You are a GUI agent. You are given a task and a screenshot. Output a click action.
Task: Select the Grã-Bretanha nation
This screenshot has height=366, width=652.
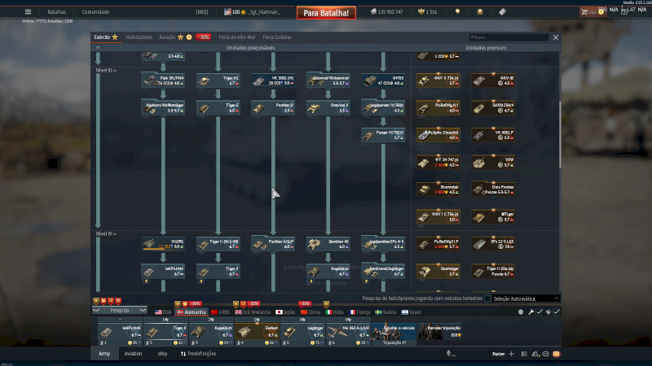[253, 312]
